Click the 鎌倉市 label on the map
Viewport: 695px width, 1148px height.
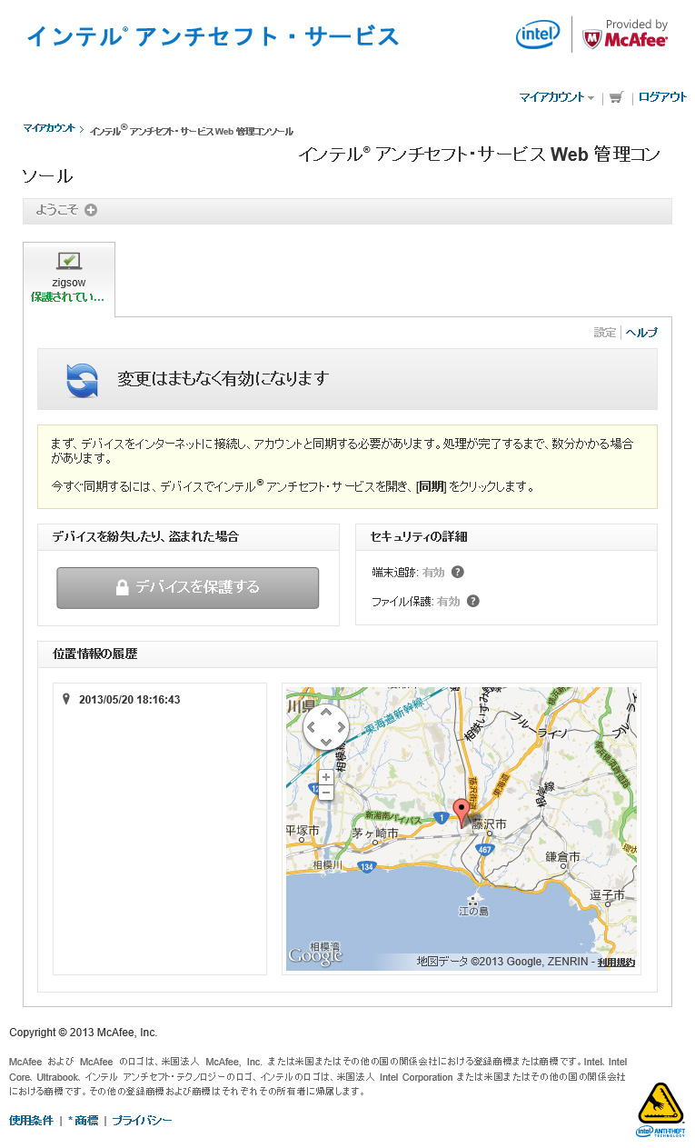coord(562,856)
